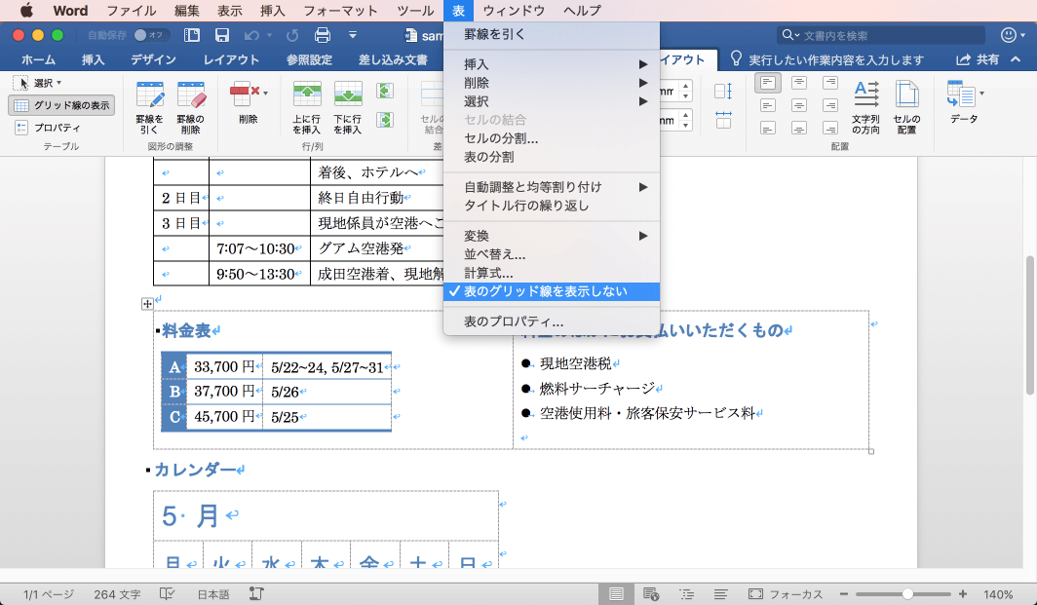Image resolution: width=1037 pixels, height=605 pixels.
Task: Click the Share (共有) button
Action: [977, 59]
